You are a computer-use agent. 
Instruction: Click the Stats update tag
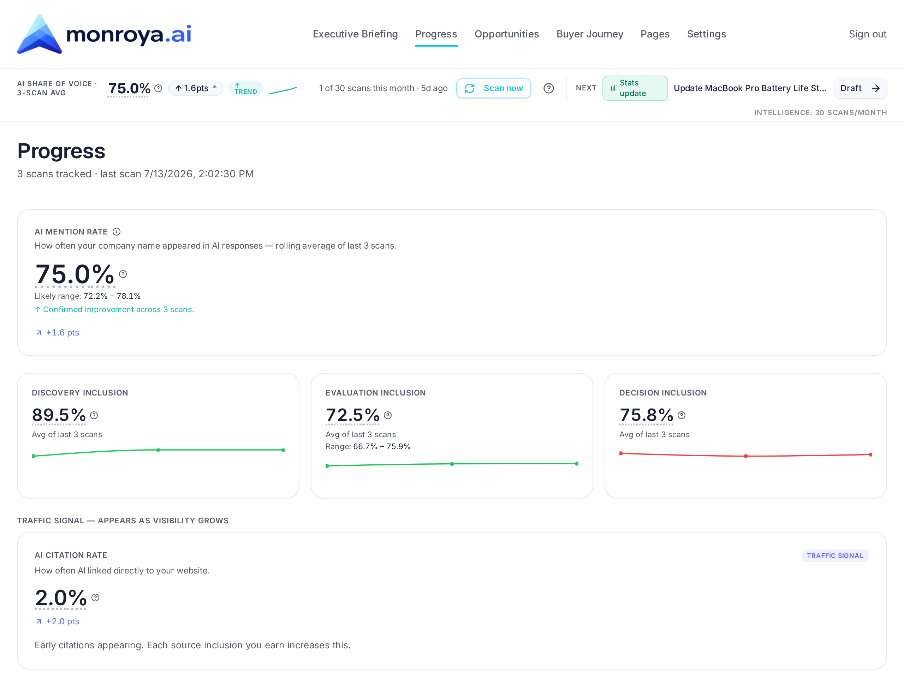[635, 88]
